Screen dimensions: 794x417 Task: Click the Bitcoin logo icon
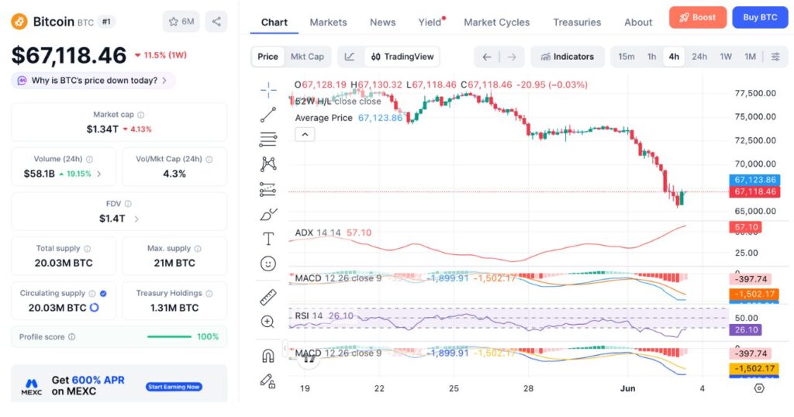click(19, 22)
